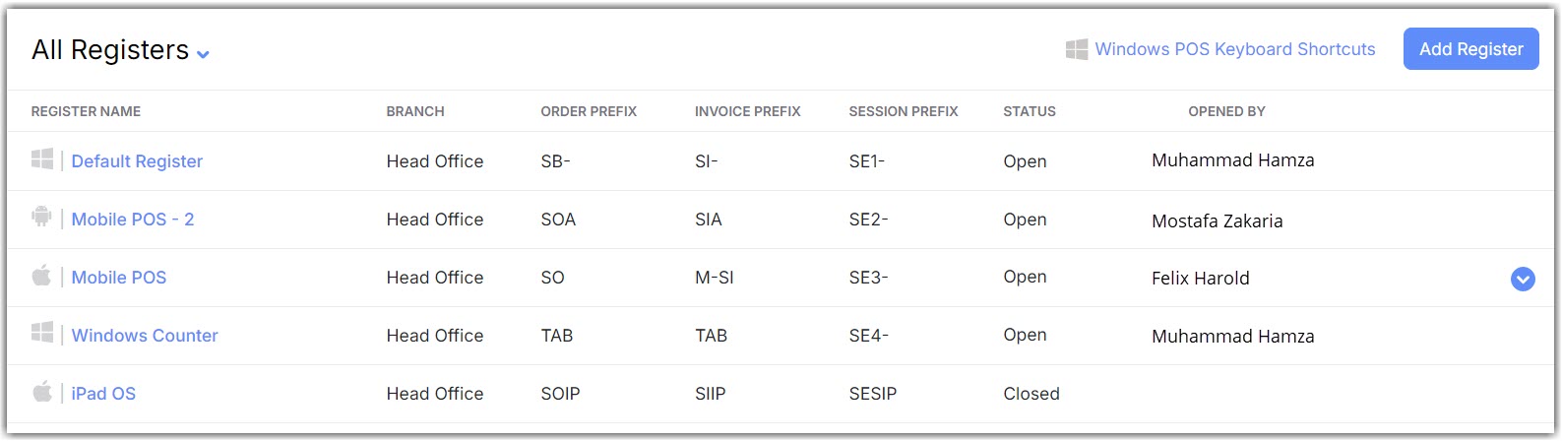
Task: Click the Apple icon beside iPad OS
Action: (x=41, y=392)
